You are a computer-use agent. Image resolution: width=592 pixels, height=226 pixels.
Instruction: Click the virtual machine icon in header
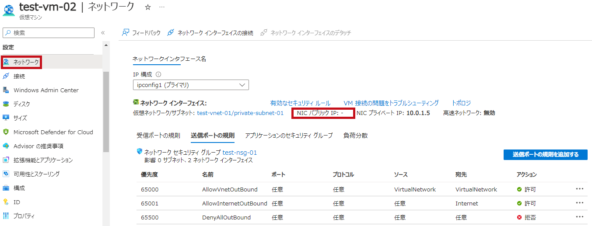9,10
